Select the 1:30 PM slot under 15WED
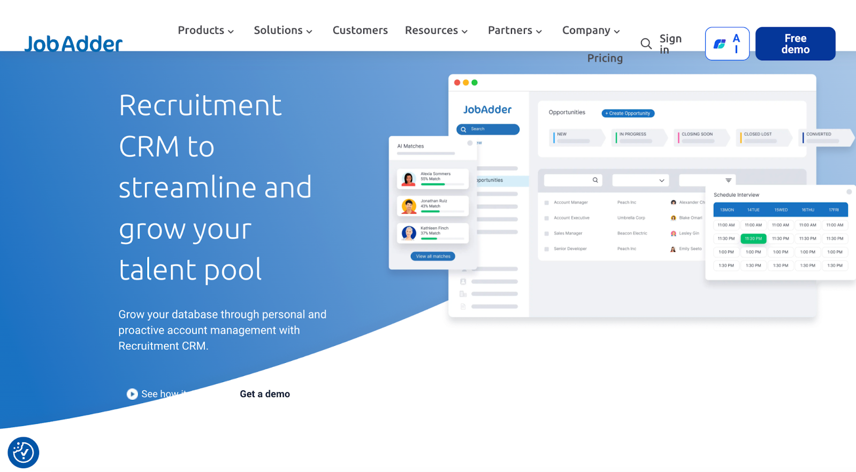 click(x=781, y=266)
